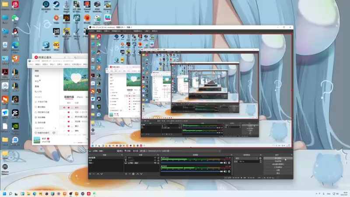Click search icon in NetEase Cloud Music header

75,57
